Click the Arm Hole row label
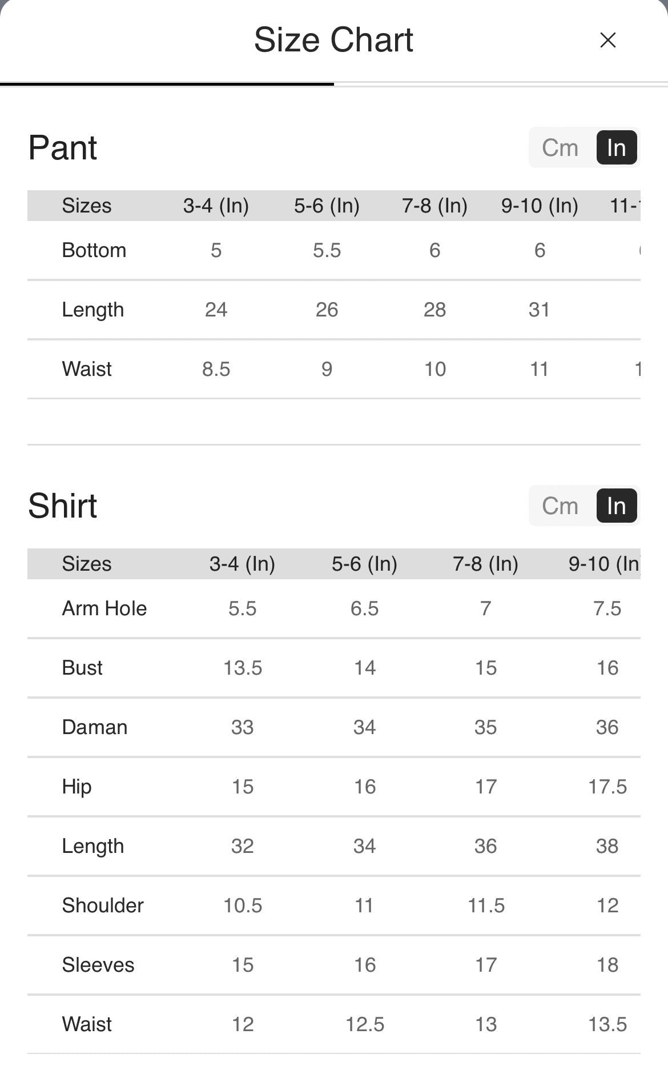668x1086 pixels. [x=104, y=608]
